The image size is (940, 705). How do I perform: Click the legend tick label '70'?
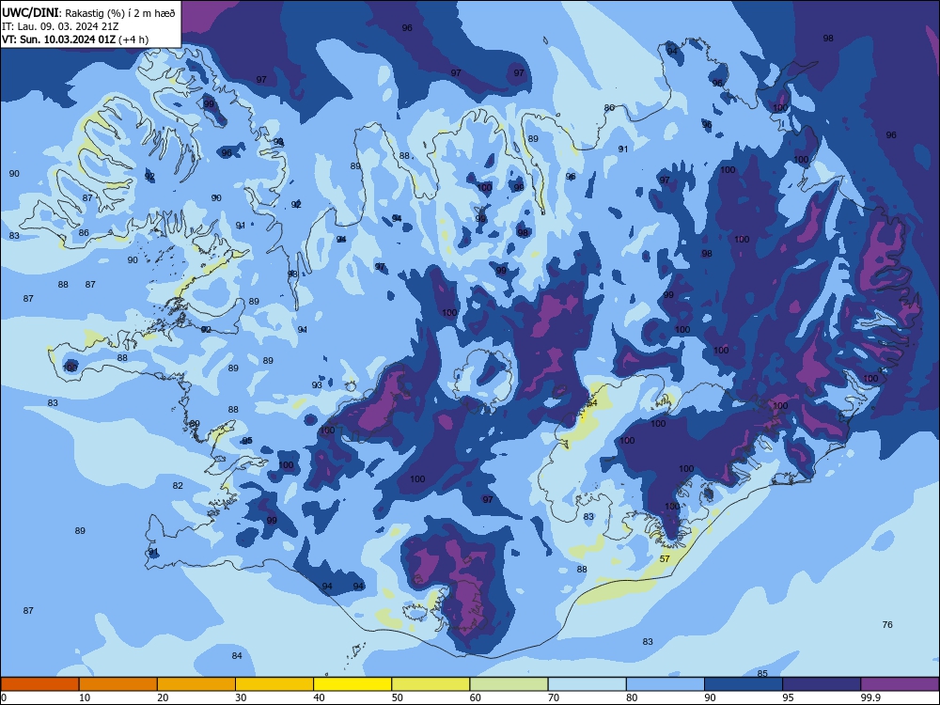coord(554,697)
